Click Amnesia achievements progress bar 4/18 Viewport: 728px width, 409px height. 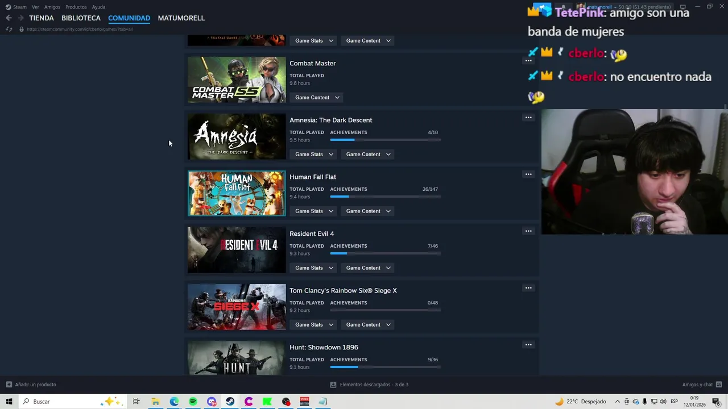point(385,140)
